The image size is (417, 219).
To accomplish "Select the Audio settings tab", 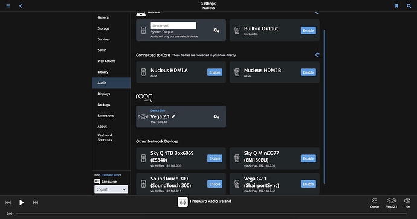I will click(x=111, y=83).
